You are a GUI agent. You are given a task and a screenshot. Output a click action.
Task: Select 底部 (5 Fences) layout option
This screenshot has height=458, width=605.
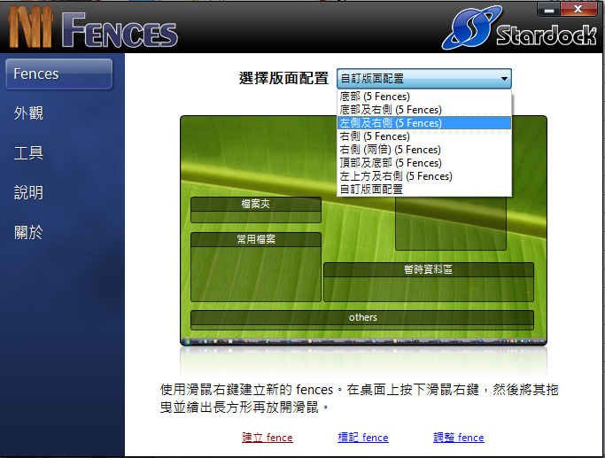[x=424, y=97]
